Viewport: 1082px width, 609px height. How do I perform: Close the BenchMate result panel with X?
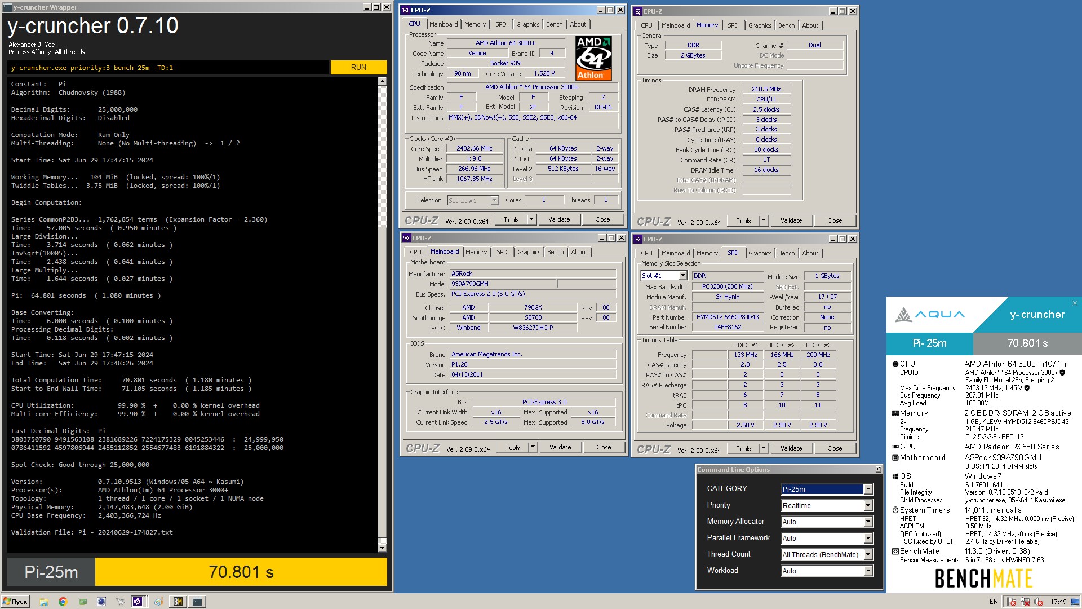point(1075,303)
